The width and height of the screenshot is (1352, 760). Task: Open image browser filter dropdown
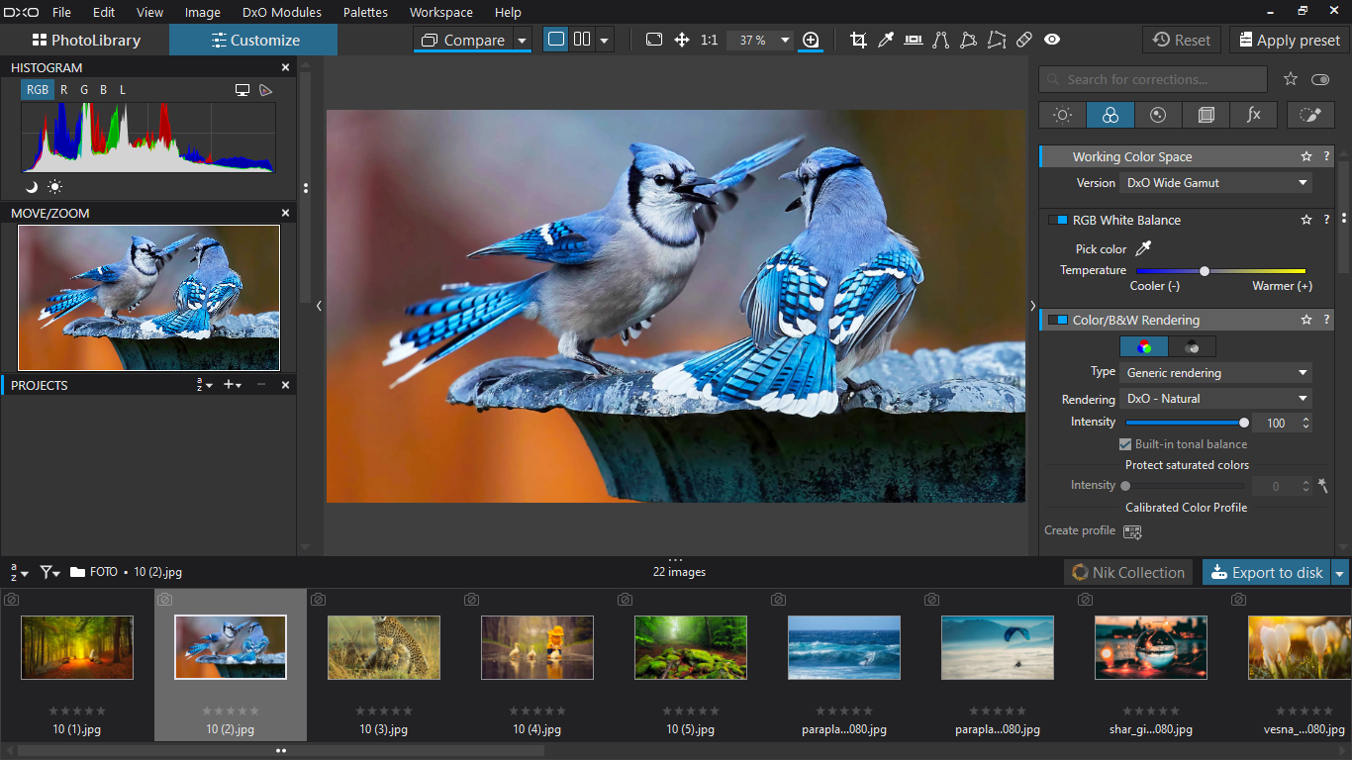[49, 572]
